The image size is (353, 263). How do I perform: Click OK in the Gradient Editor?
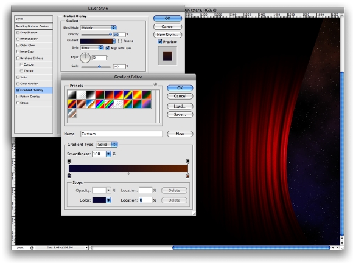coord(180,88)
